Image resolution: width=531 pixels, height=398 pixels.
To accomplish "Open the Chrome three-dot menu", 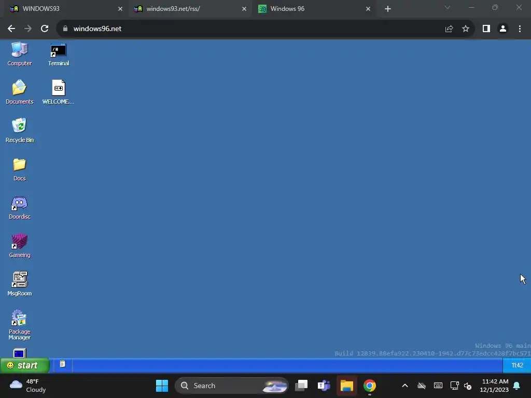I will [520, 29].
